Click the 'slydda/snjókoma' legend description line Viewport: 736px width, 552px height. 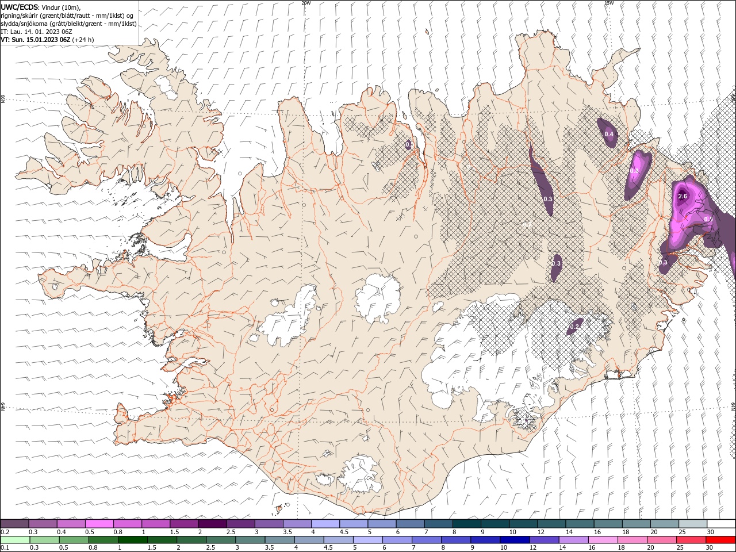tap(68, 24)
